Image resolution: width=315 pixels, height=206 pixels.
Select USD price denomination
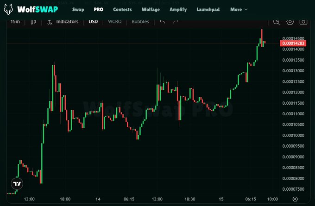(93, 22)
